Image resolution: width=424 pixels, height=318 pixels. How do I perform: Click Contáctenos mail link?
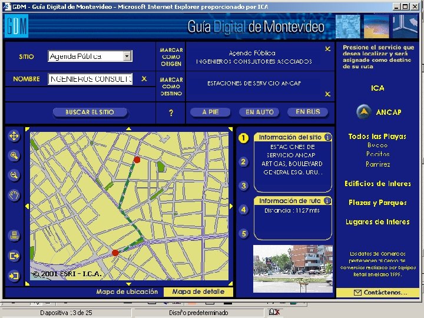pos(380,292)
